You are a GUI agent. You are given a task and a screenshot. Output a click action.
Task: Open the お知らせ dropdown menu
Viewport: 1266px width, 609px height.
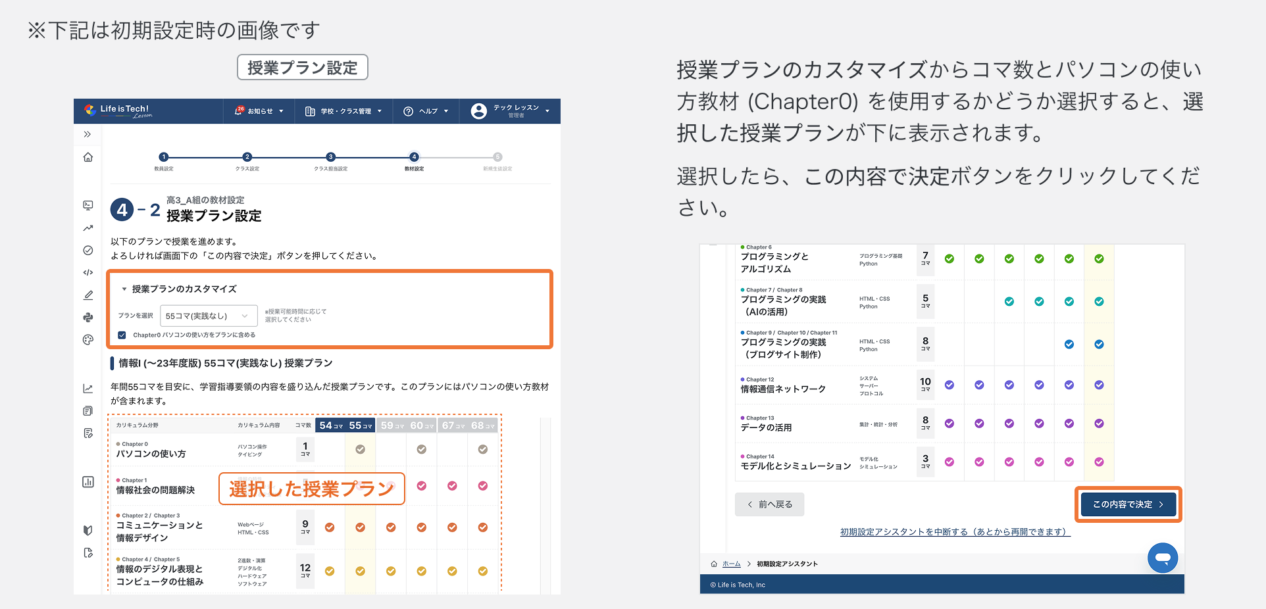pos(259,111)
